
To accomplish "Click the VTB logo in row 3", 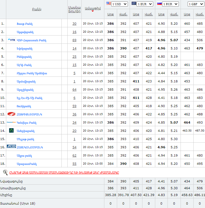I will pos(11,40).
